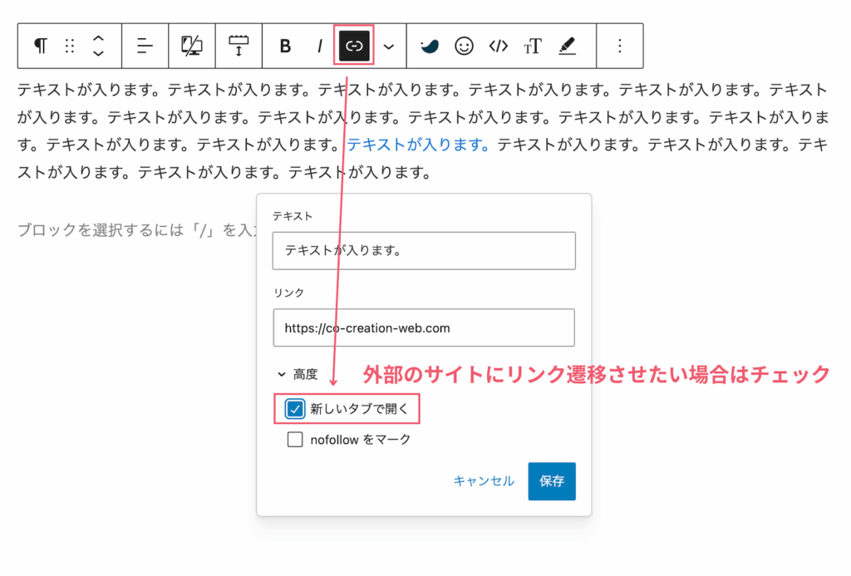Open the emoji smiley icon
The height and width of the screenshot is (576, 851).
[x=464, y=47]
